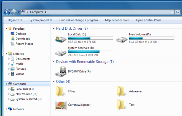Click Local Disk (C:) icon in sidebar

[12, 89]
